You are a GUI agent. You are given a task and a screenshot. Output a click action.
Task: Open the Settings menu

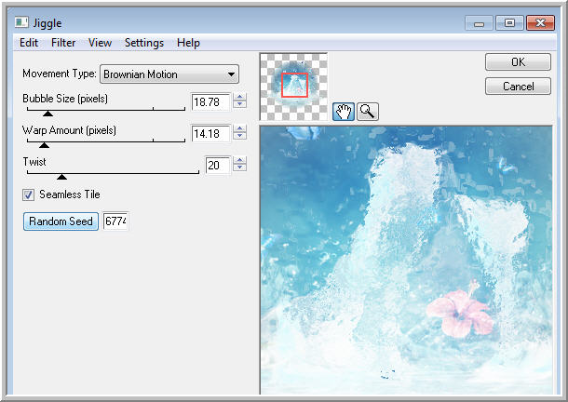click(x=144, y=43)
